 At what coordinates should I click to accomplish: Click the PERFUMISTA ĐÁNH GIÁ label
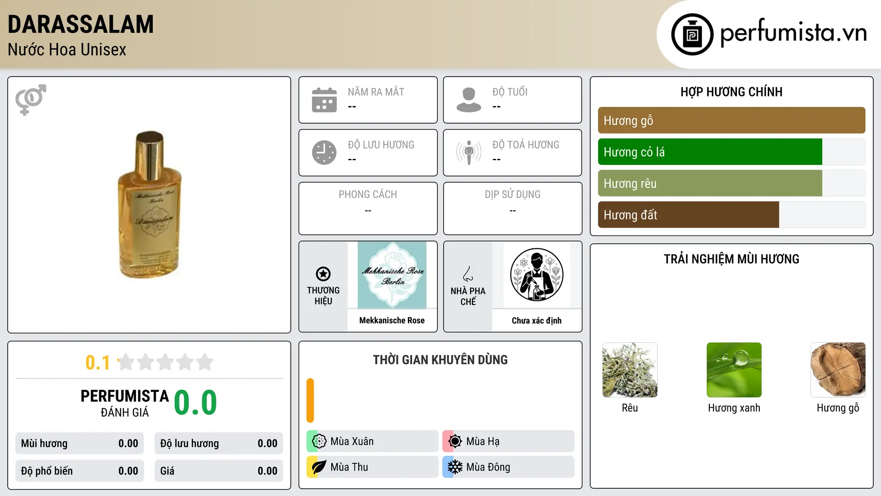pos(125,403)
